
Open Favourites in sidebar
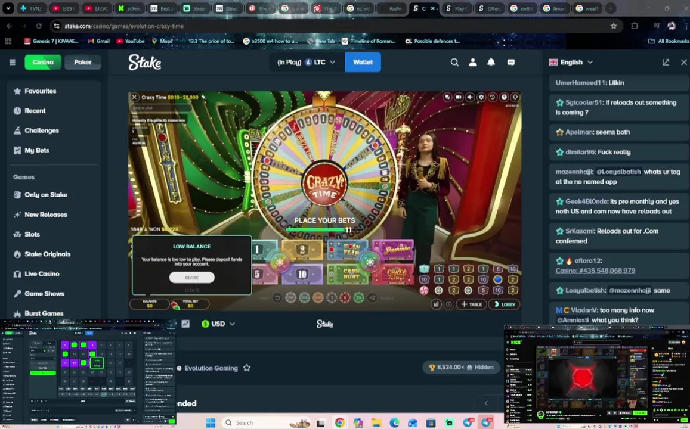click(x=35, y=91)
